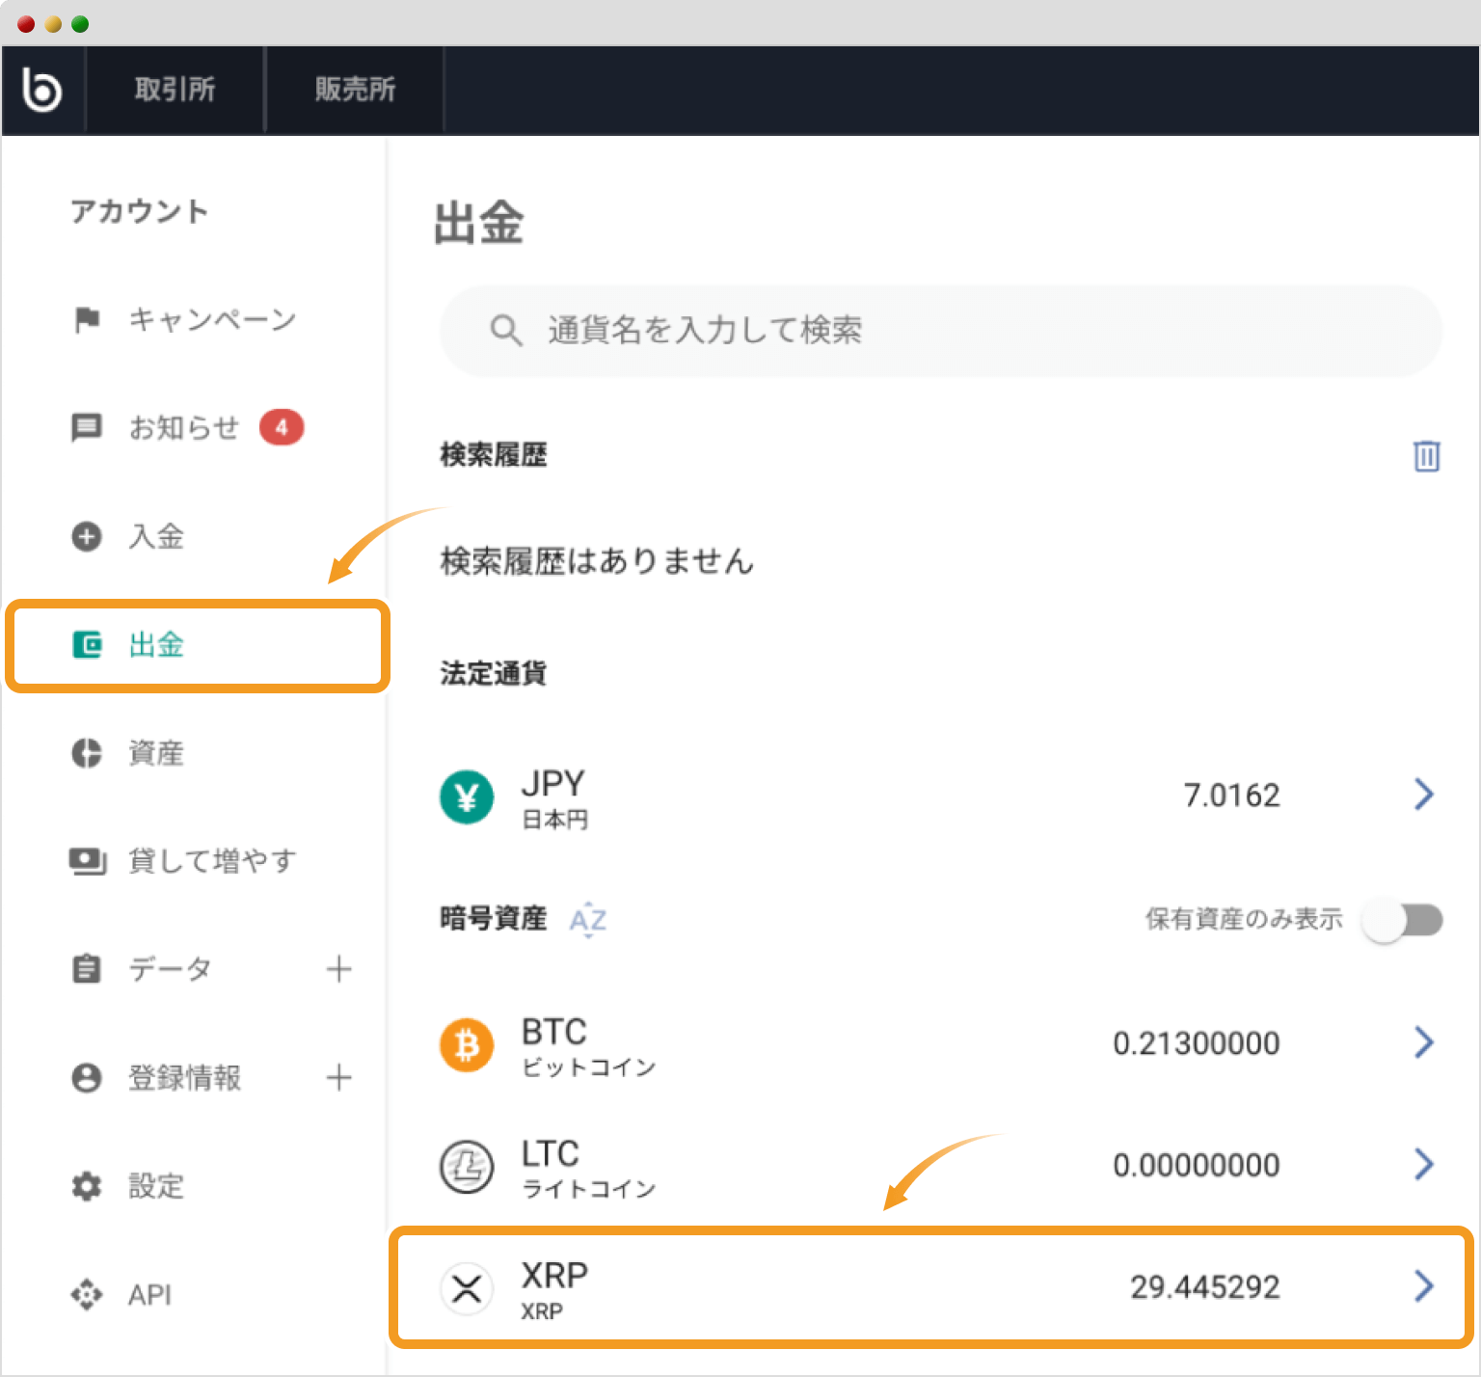Click the API icon
The height and width of the screenshot is (1377, 1481).
pyautogui.click(x=87, y=1295)
